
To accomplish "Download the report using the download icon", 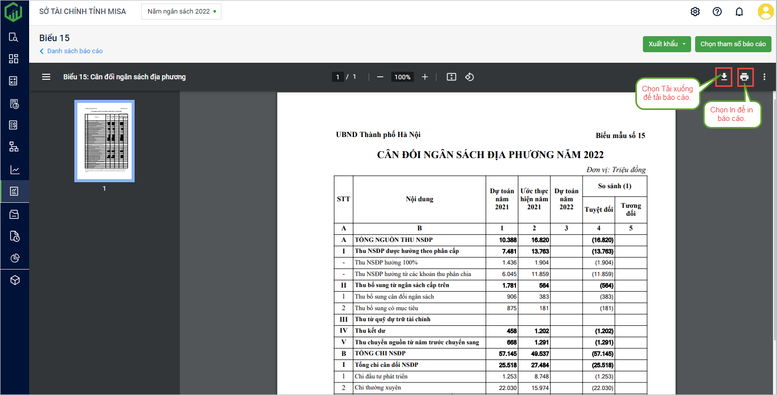I will click(x=724, y=77).
